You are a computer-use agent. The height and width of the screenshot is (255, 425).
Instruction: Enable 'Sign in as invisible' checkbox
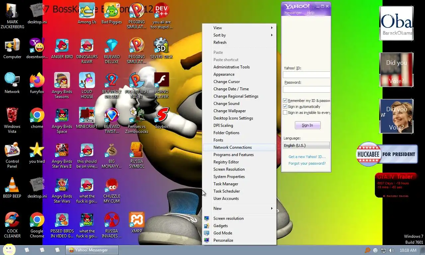pyautogui.click(x=285, y=113)
